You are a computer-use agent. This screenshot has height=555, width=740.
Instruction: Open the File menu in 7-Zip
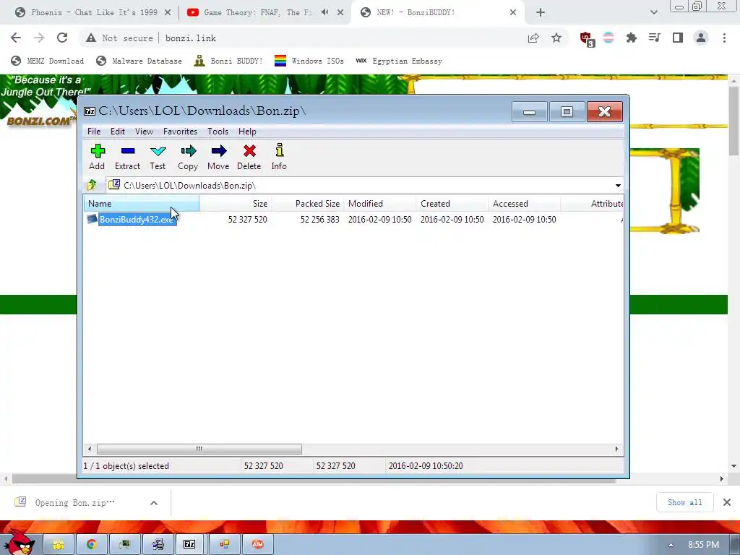coord(94,132)
